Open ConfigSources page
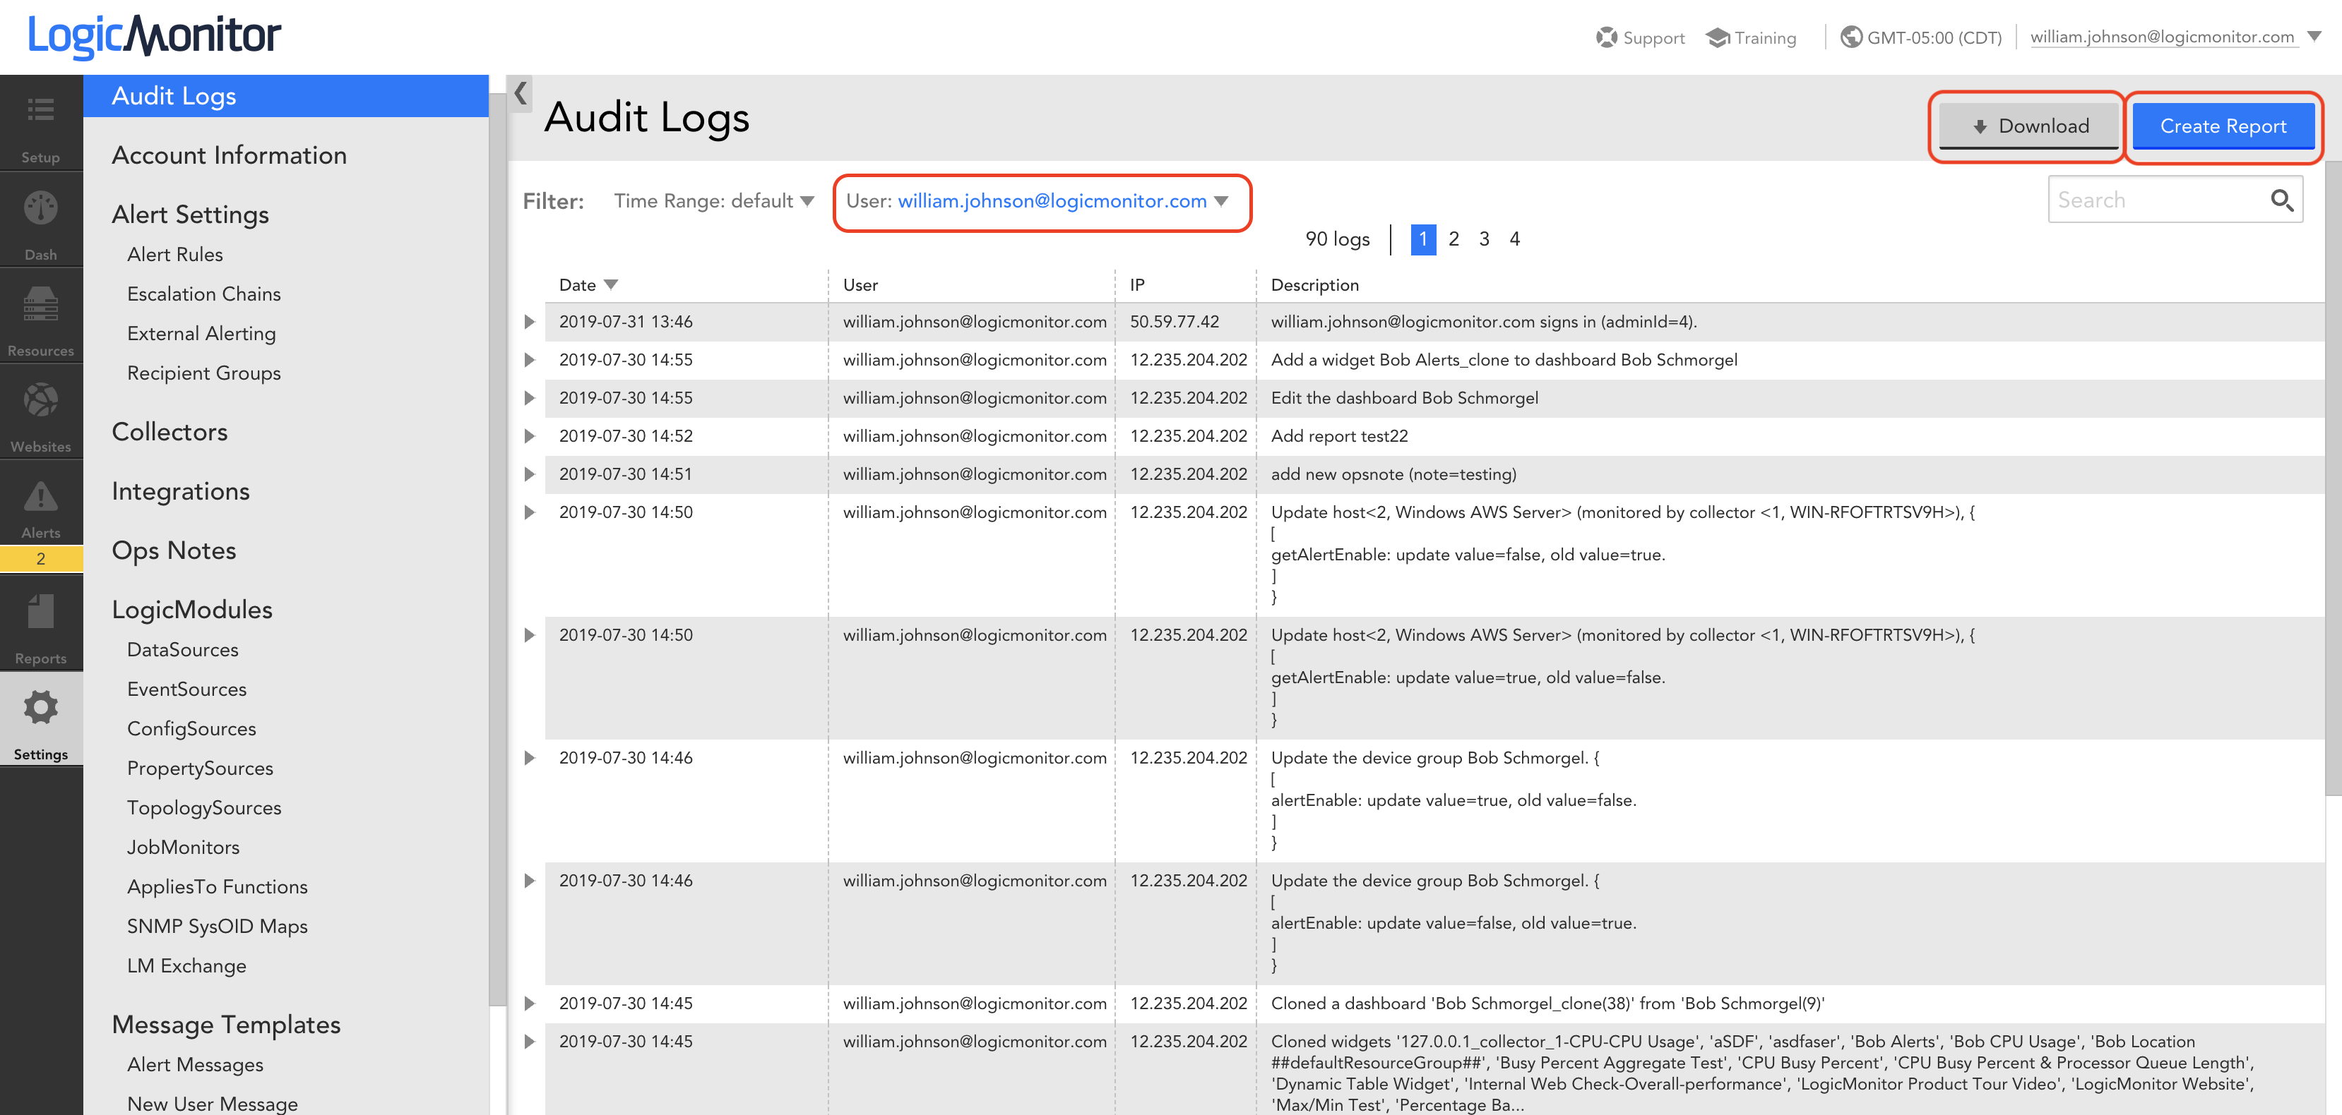2342x1115 pixels. click(x=192, y=729)
